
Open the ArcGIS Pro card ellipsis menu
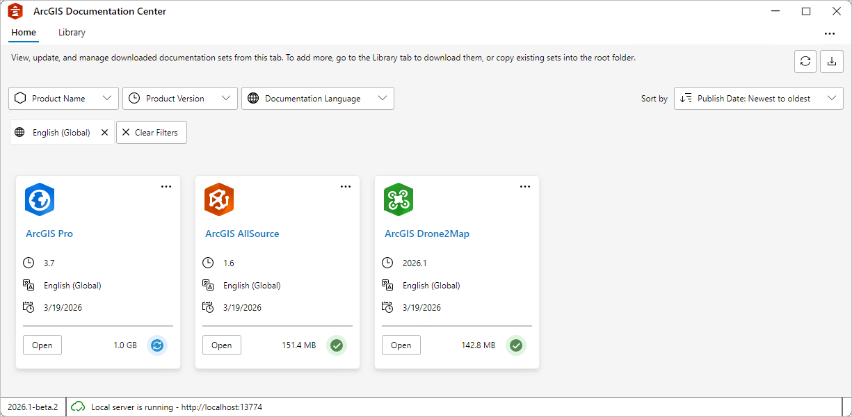(x=166, y=186)
